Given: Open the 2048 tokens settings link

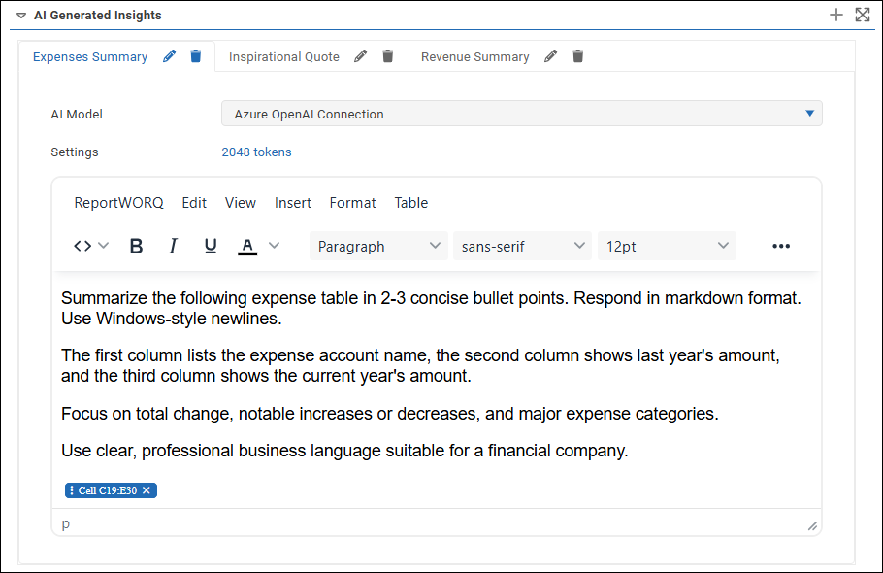Looking at the screenshot, I should click(x=256, y=152).
